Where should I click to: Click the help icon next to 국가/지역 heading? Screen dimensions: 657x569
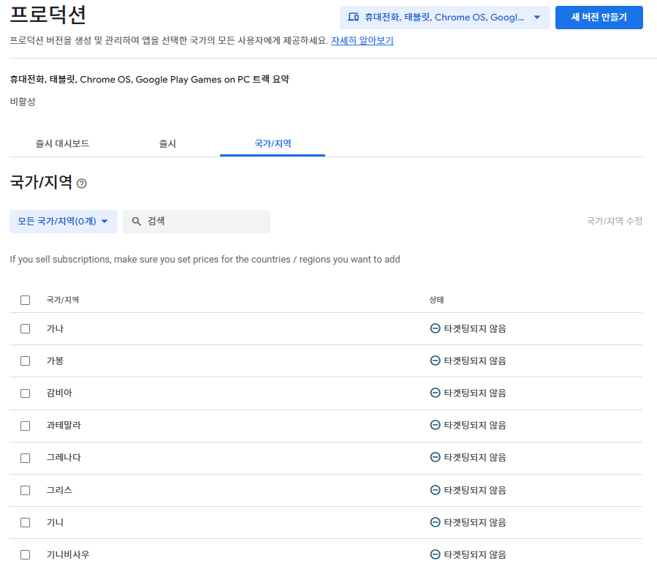click(82, 184)
